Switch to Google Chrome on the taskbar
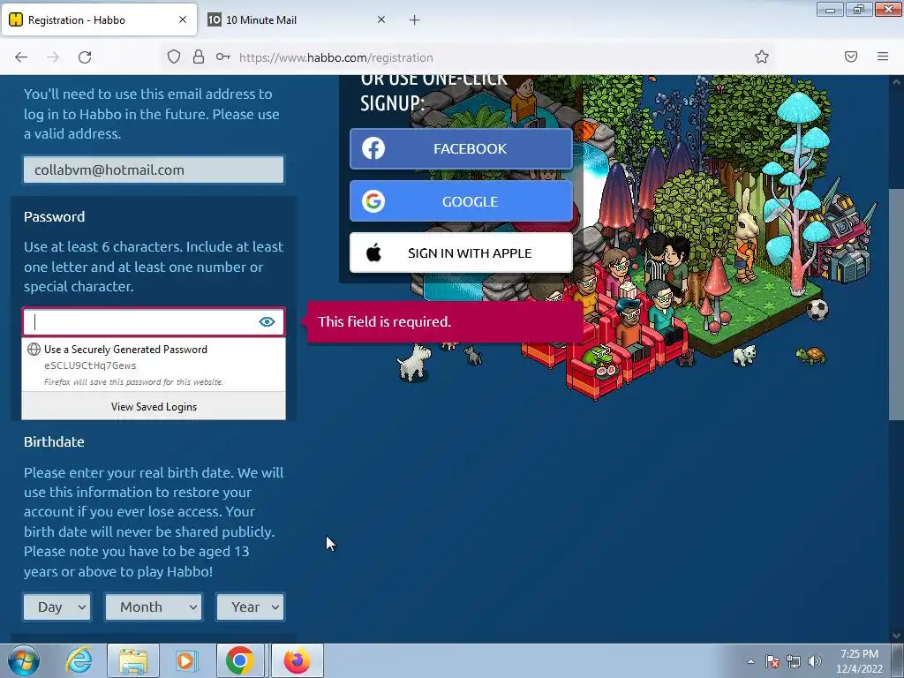Viewport: 904px width, 678px height. [240, 660]
